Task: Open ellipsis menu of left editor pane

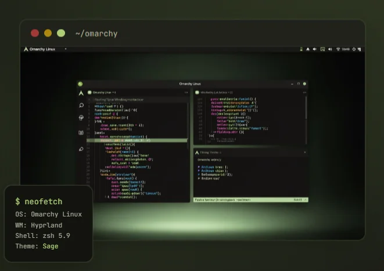Action: pyautogui.click(x=186, y=92)
